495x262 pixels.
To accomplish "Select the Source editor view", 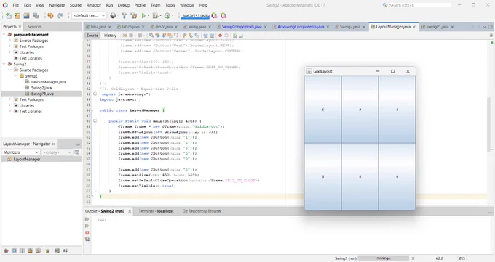I will coord(92,36).
